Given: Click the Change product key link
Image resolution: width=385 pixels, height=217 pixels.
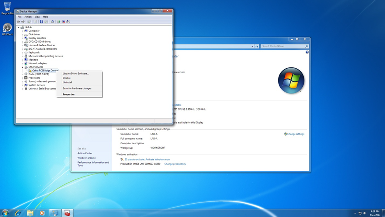Looking at the screenshot, I should pos(175,164).
